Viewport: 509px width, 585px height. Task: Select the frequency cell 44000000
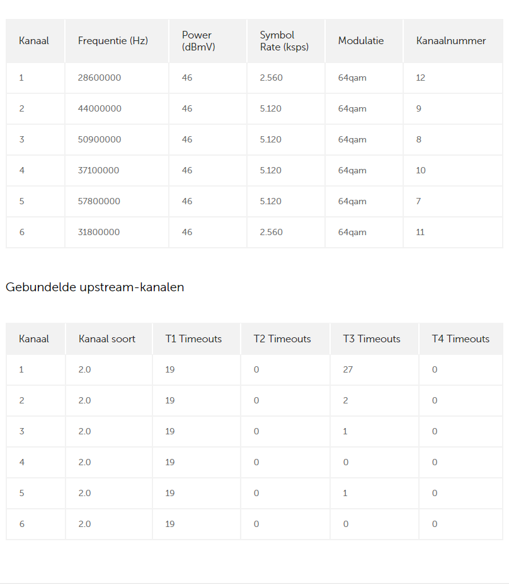[x=100, y=108]
